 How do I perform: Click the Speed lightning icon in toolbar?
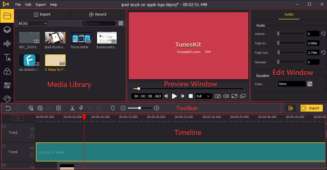[x=81, y=108]
